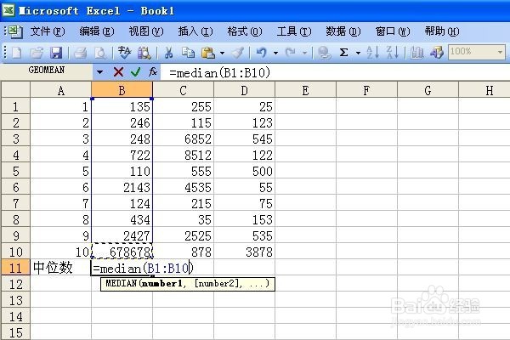The height and width of the screenshot is (340, 510).
Task: Open the 格式(O) menu
Action: (245, 31)
